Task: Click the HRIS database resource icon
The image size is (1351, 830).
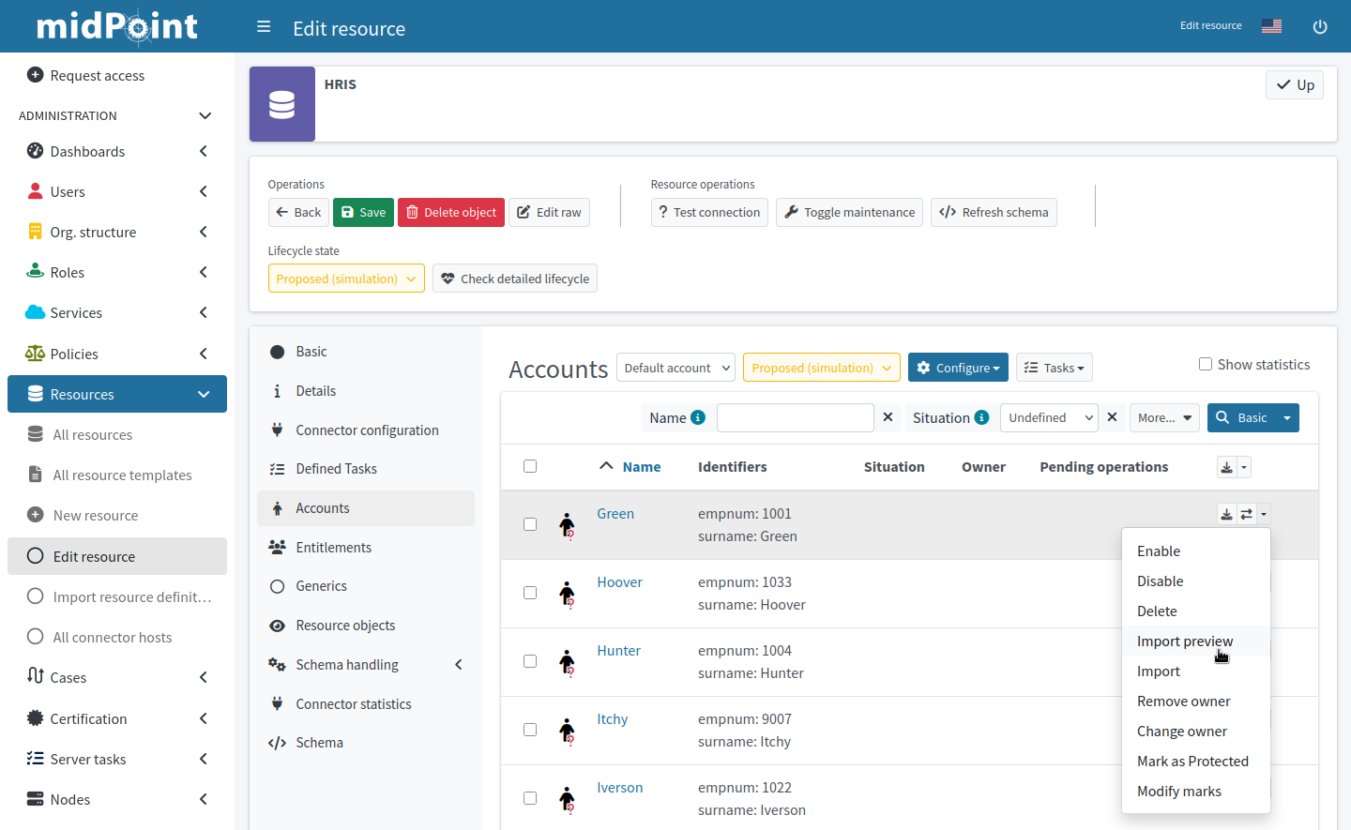Action: click(281, 103)
